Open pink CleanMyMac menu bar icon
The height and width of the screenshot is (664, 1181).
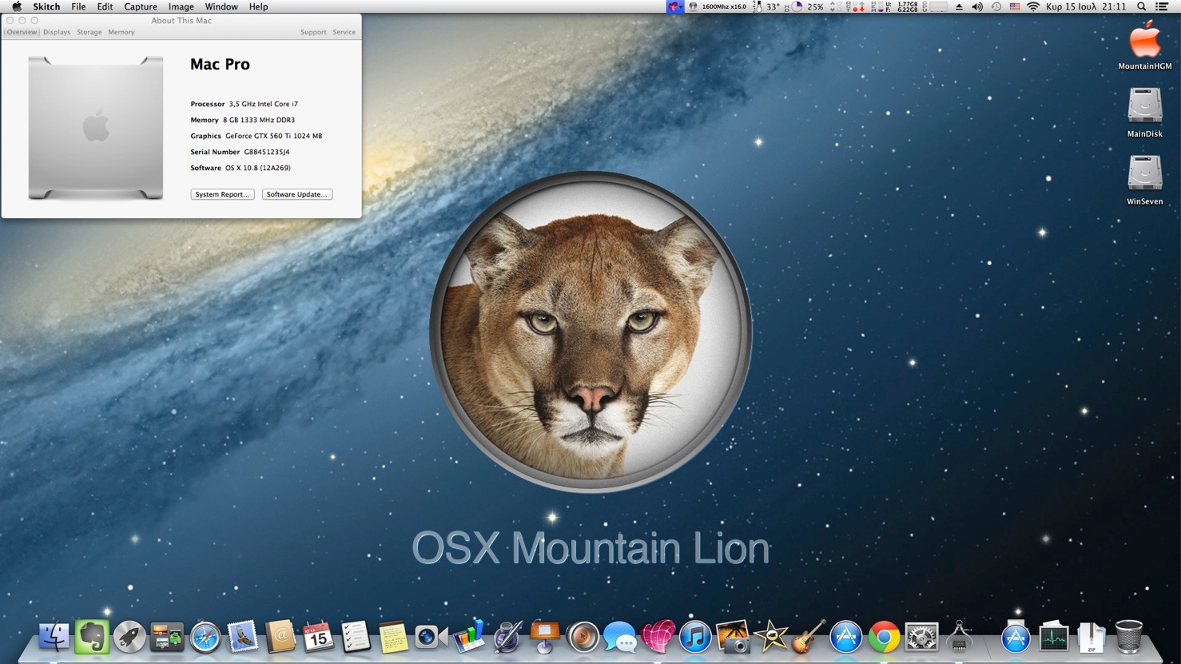point(674,6)
